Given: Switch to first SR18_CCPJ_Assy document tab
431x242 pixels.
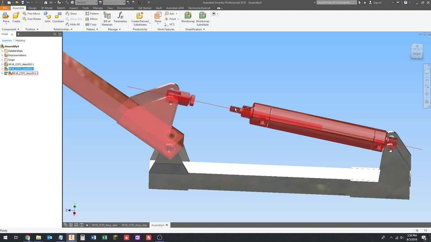Looking at the screenshot, I should click(x=104, y=225).
